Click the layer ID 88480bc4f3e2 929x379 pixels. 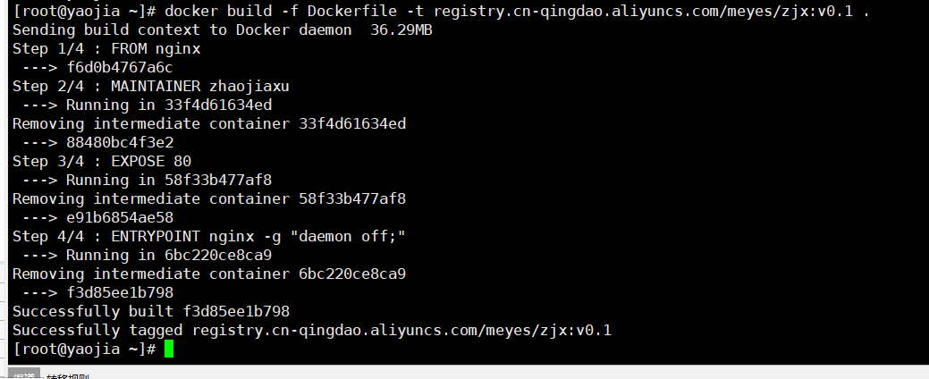click(x=120, y=142)
